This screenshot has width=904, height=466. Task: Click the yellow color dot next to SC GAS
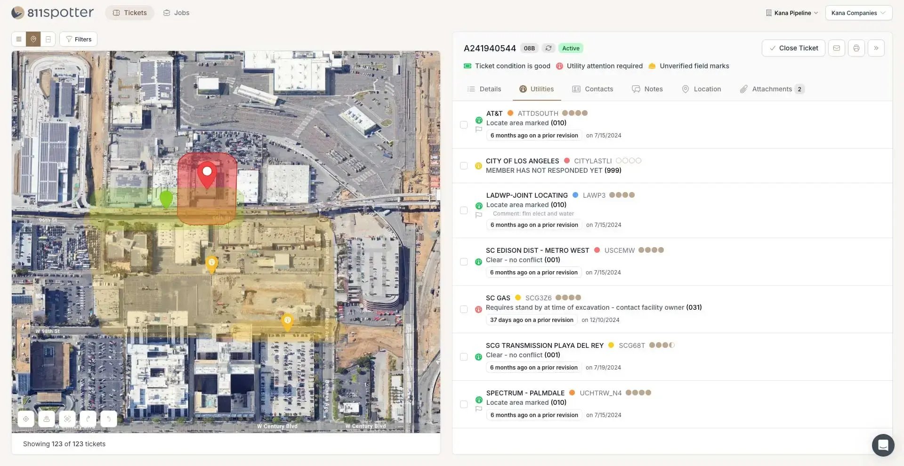coord(518,297)
